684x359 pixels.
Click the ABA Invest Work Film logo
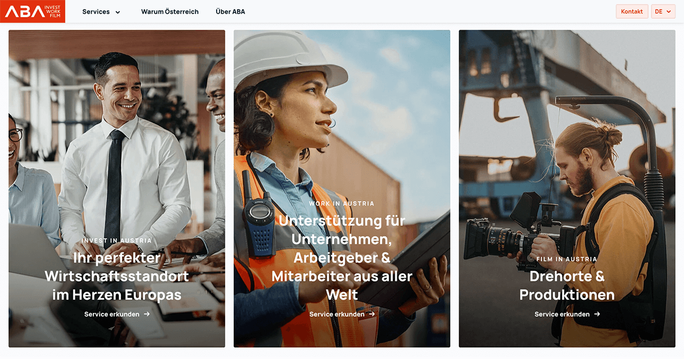coord(32,11)
